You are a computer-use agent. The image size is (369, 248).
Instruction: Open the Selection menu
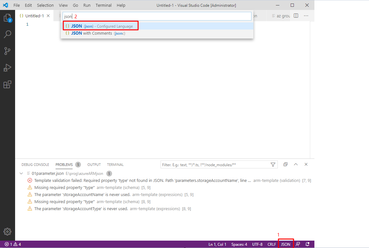click(x=45, y=5)
